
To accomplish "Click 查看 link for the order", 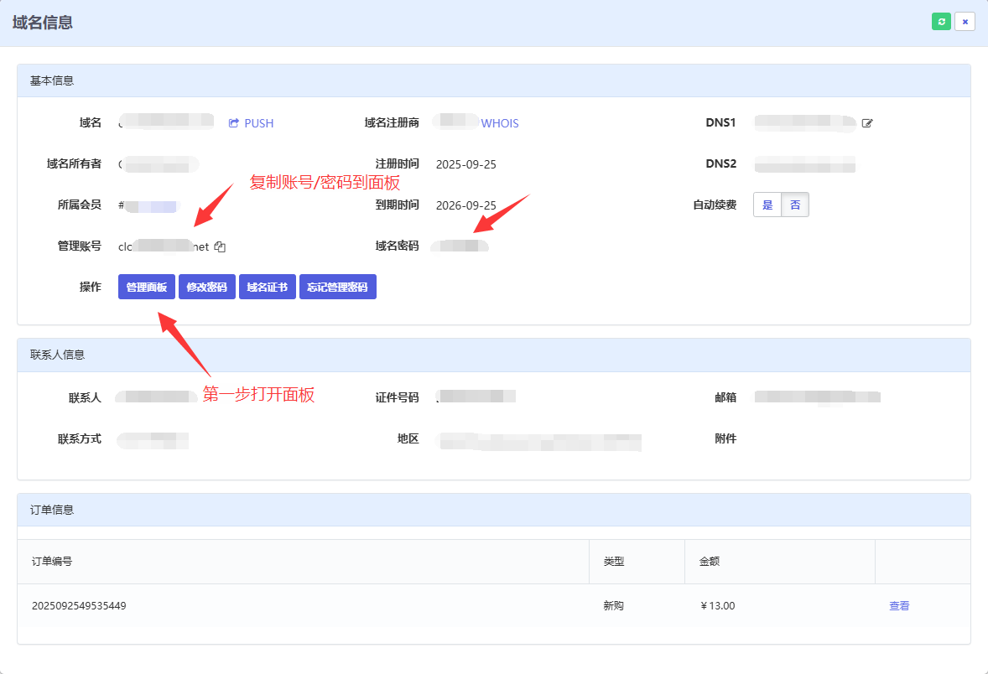I will tap(899, 605).
